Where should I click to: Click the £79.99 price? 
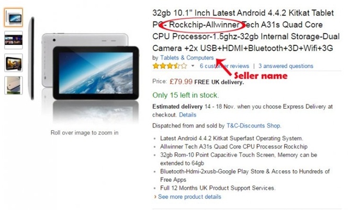[x=181, y=81]
